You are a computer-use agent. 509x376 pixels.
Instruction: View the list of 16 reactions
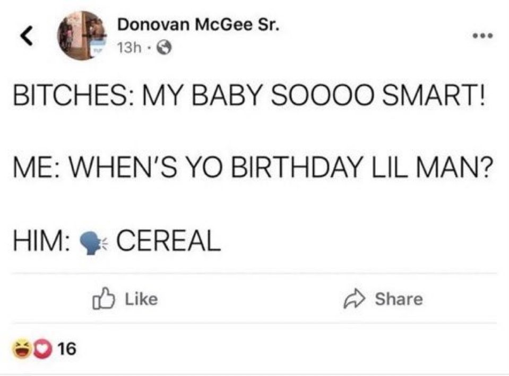[x=67, y=348]
